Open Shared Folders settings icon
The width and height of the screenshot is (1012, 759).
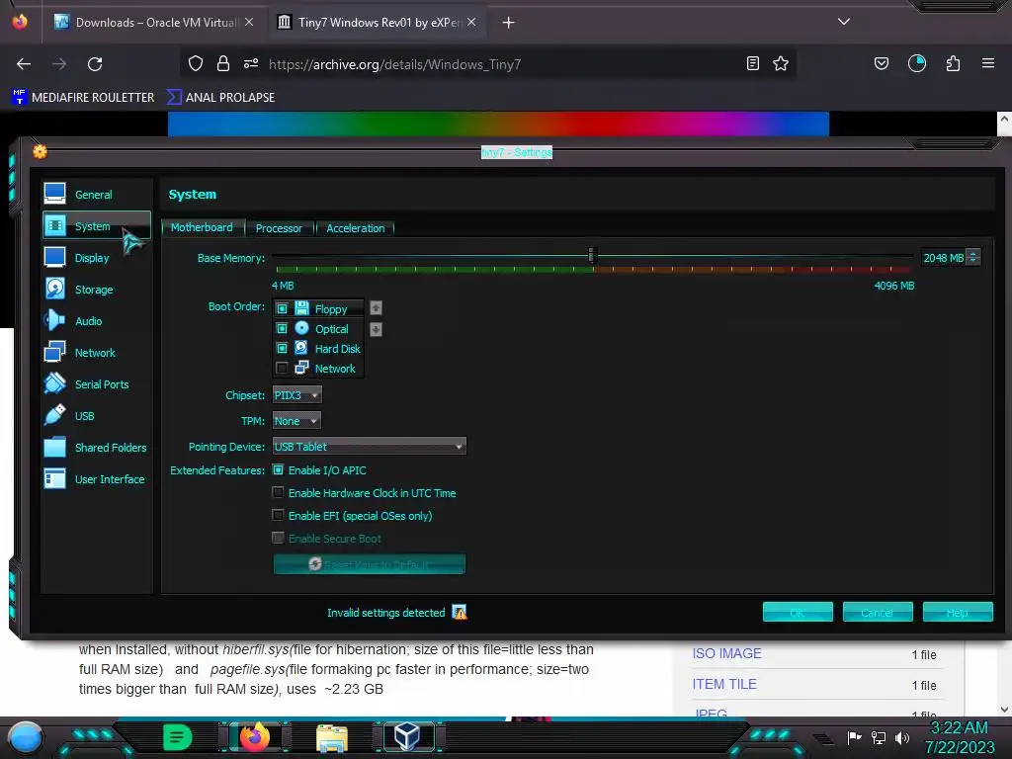pyautogui.click(x=55, y=447)
